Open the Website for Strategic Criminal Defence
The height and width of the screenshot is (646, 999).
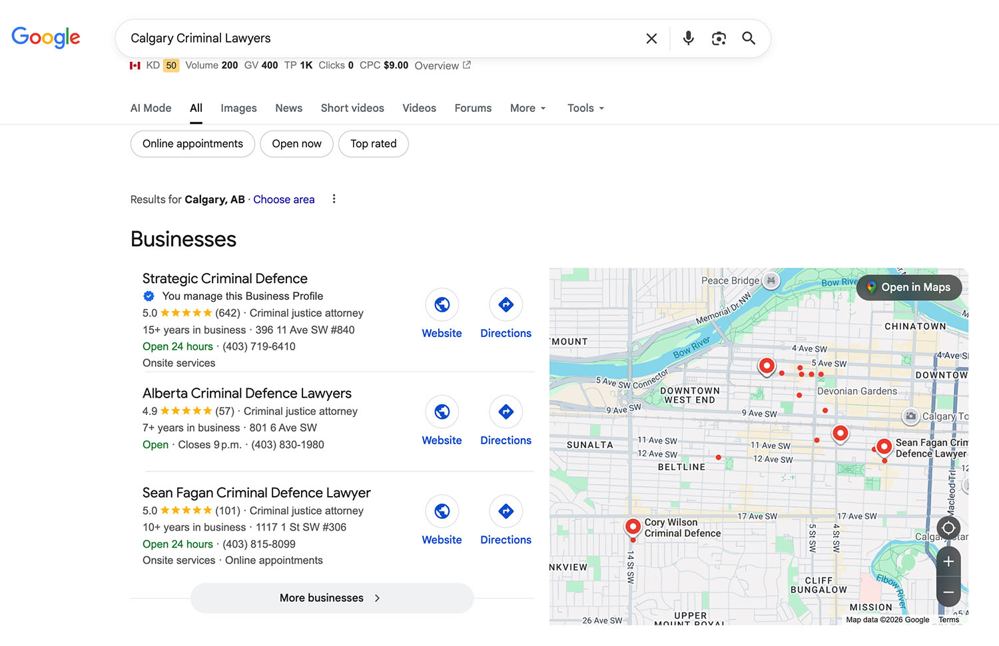coord(442,313)
